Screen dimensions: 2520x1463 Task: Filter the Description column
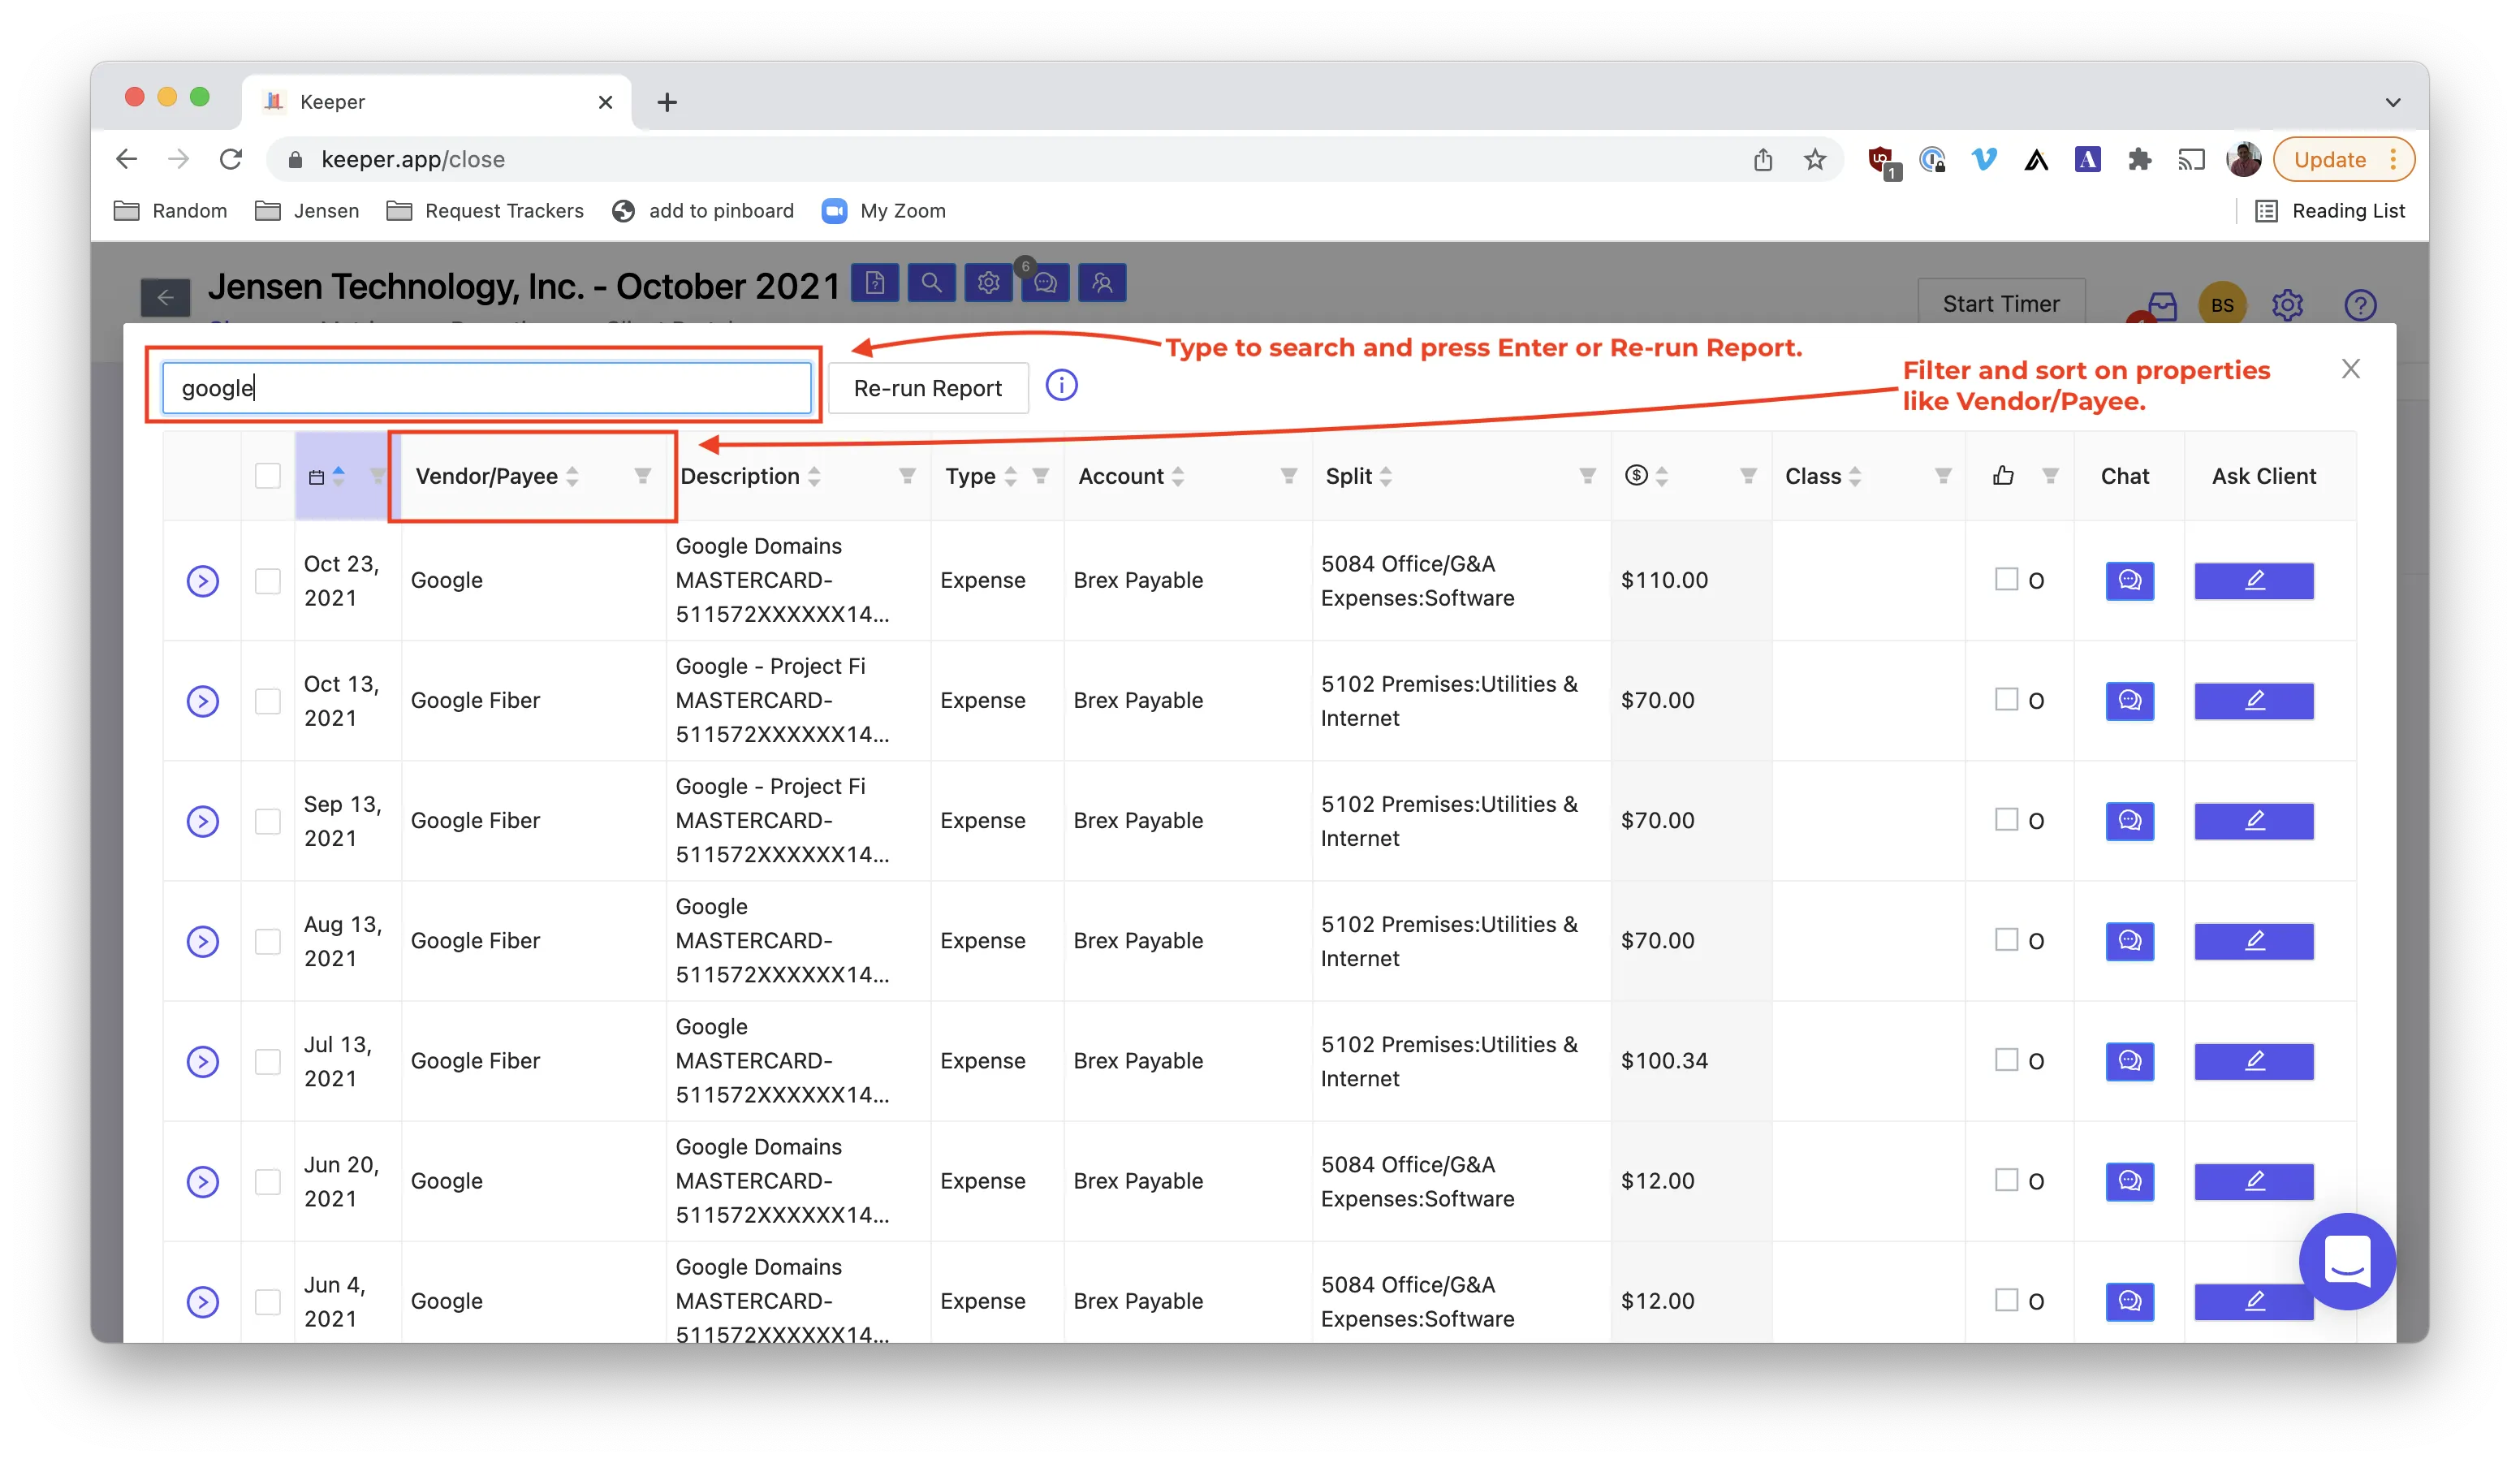point(906,476)
